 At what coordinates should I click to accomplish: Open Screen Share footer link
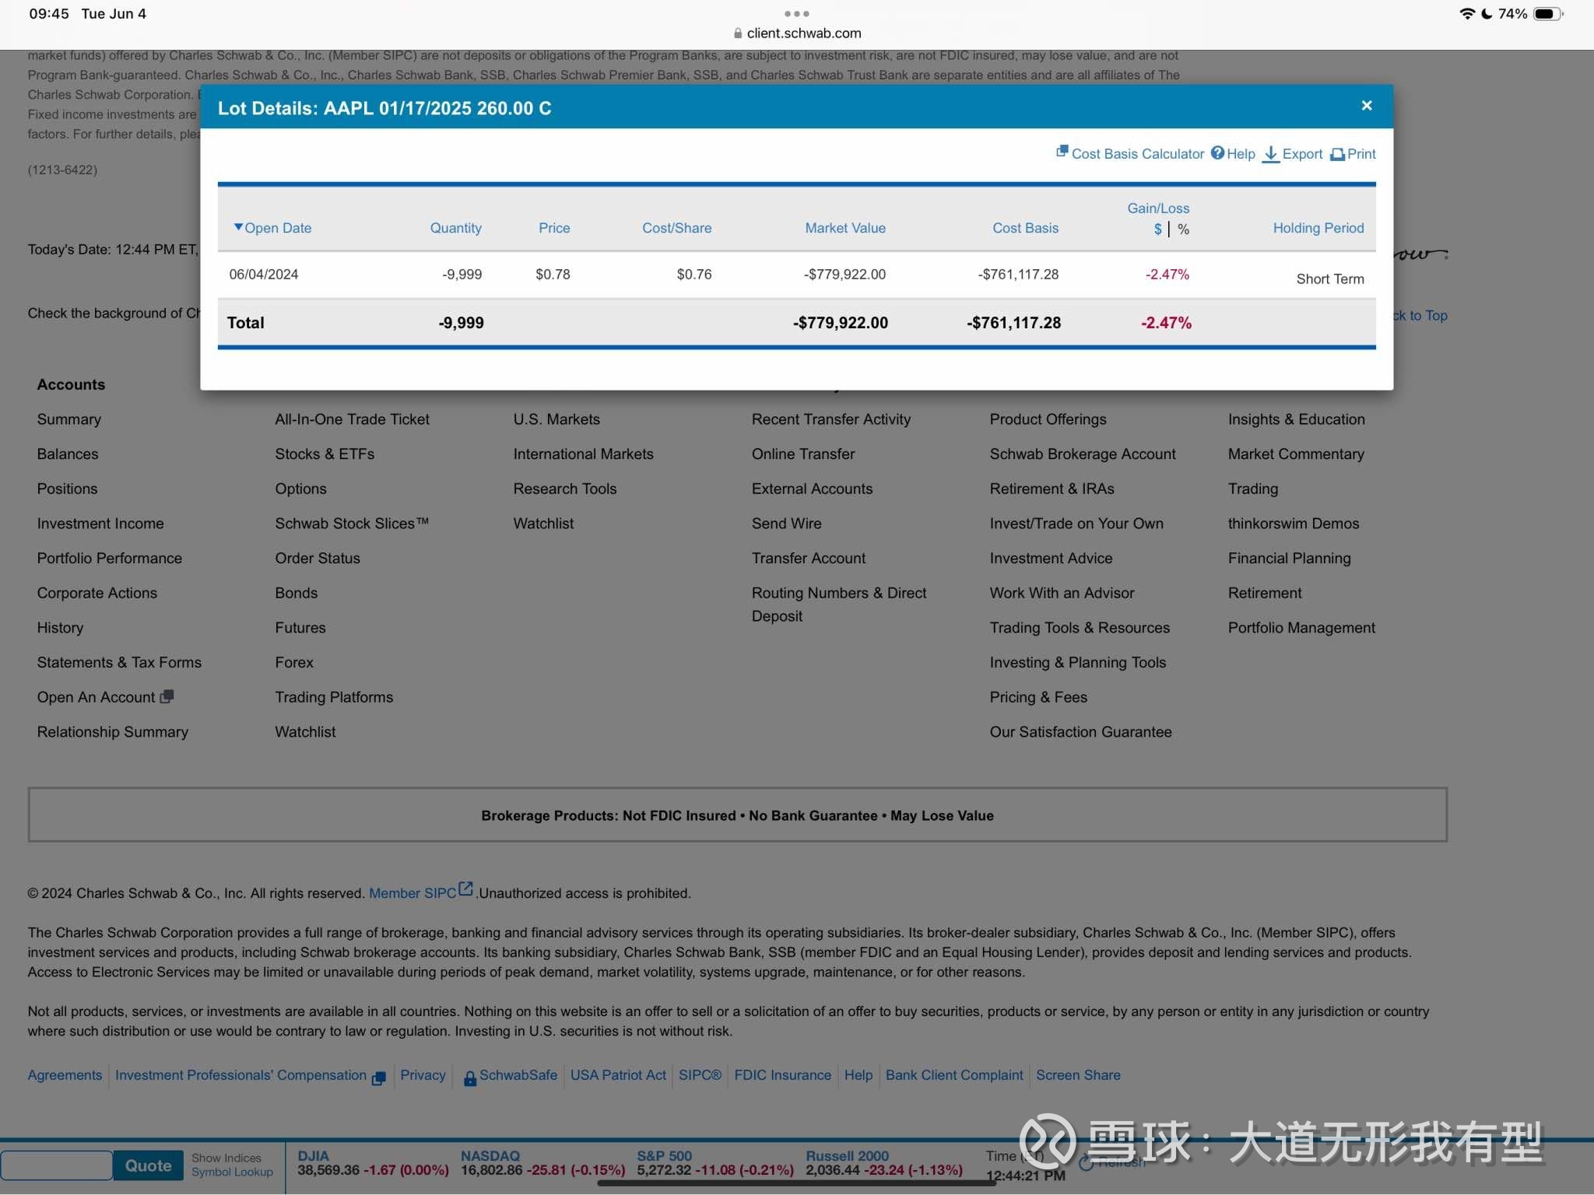(1078, 1075)
